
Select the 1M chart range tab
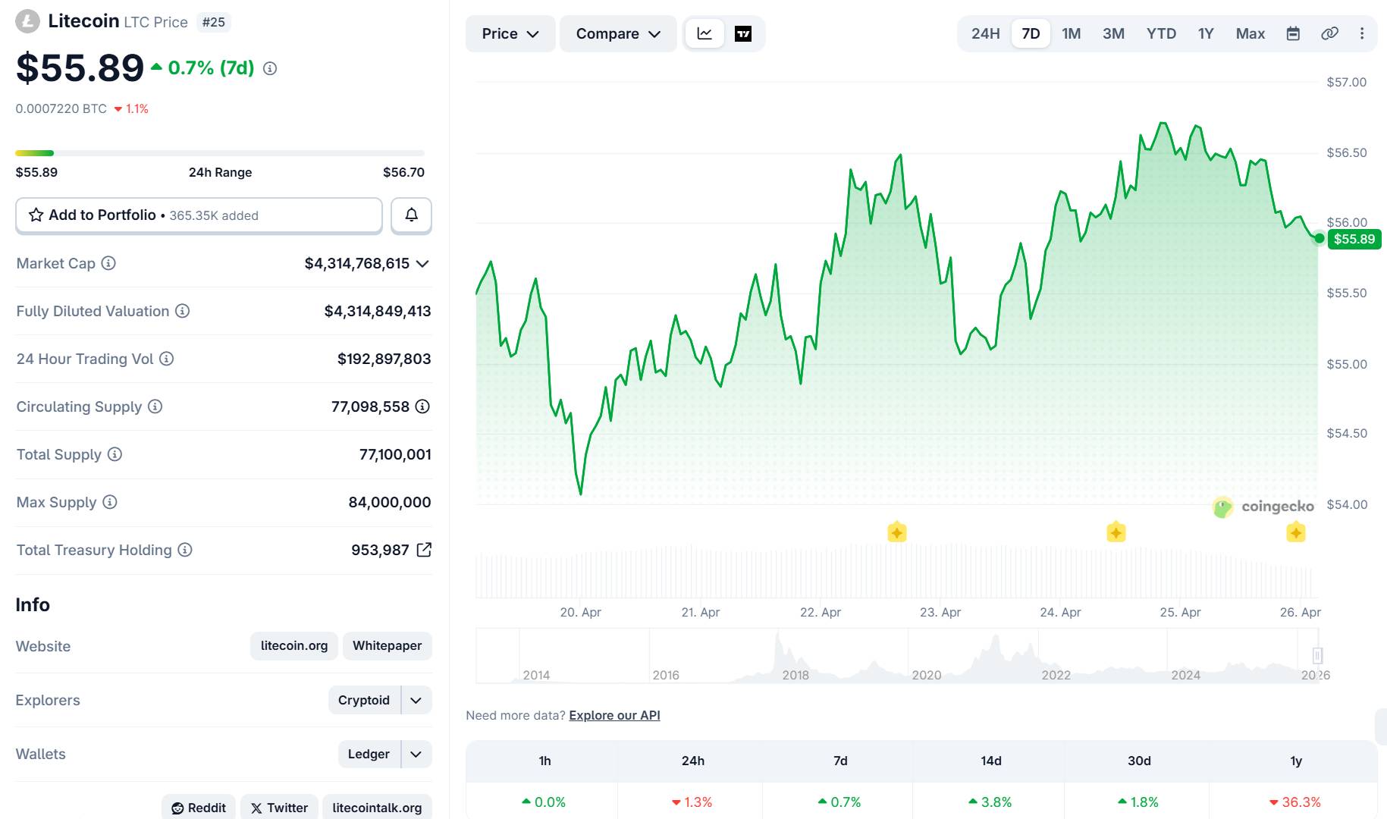1071,33
